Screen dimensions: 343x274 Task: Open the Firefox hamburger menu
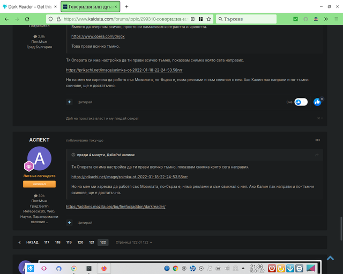coord(336,19)
